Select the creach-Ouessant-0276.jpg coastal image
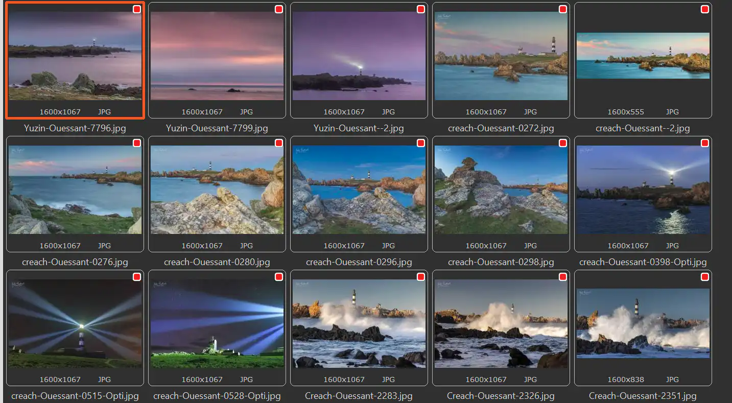 75,189
